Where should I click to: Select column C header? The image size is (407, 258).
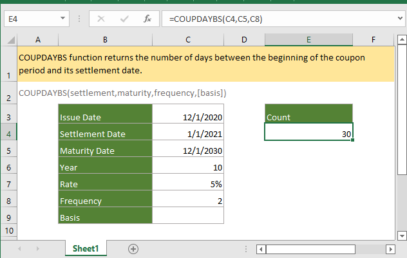[188, 40]
